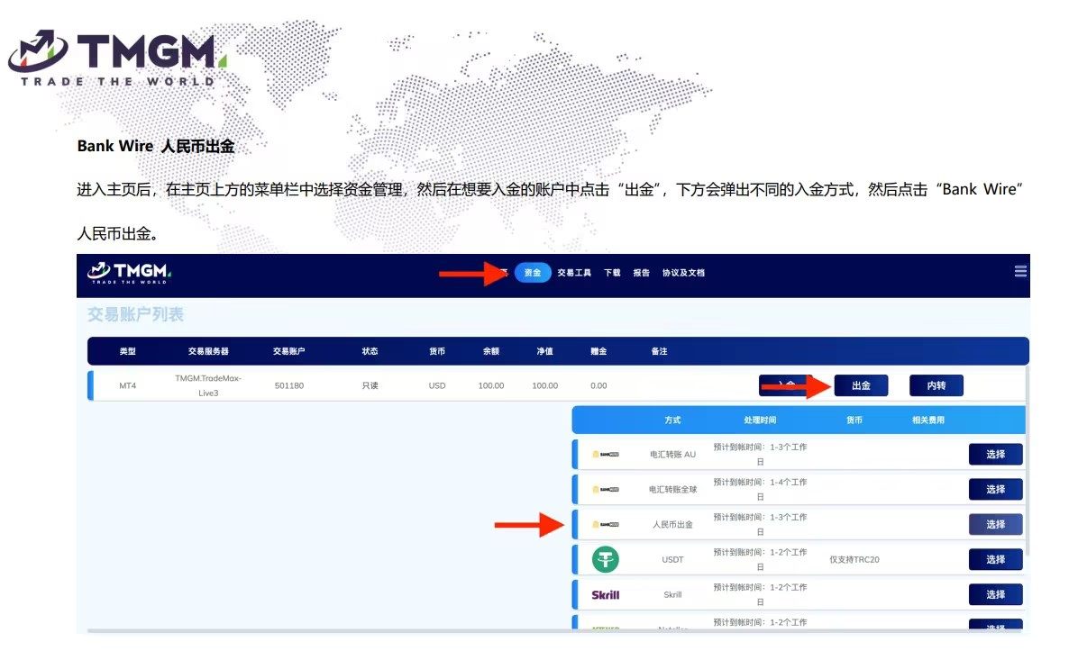Click the Bank Wire icon for 电汇转账 AU
Image resolution: width=1078 pixels, height=669 pixels.
605,454
